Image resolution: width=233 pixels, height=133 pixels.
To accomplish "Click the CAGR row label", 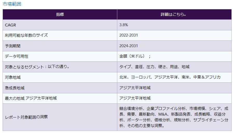I will (10, 25).
